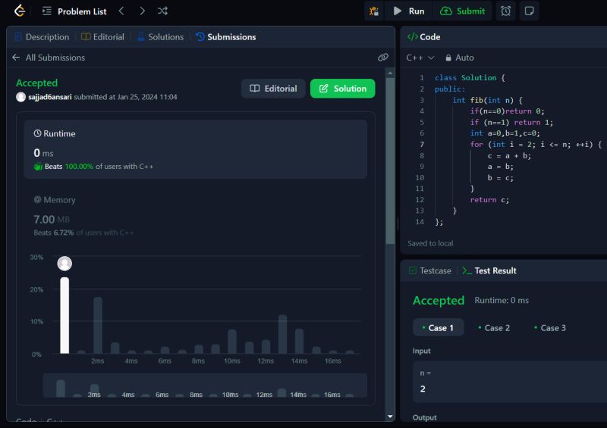Switch to the Editorial tab

click(102, 36)
